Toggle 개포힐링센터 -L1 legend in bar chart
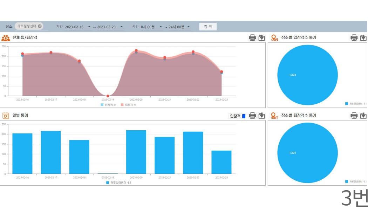The height and width of the screenshot is (207, 368). click(118, 182)
